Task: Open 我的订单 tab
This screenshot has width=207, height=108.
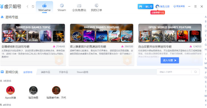Action: 96,7
